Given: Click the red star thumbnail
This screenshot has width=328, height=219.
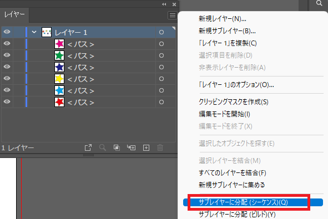Looking at the screenshot, I should (59, 102).
